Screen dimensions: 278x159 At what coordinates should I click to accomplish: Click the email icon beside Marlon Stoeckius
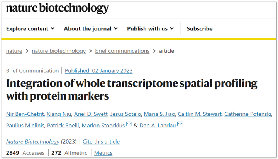129,125
